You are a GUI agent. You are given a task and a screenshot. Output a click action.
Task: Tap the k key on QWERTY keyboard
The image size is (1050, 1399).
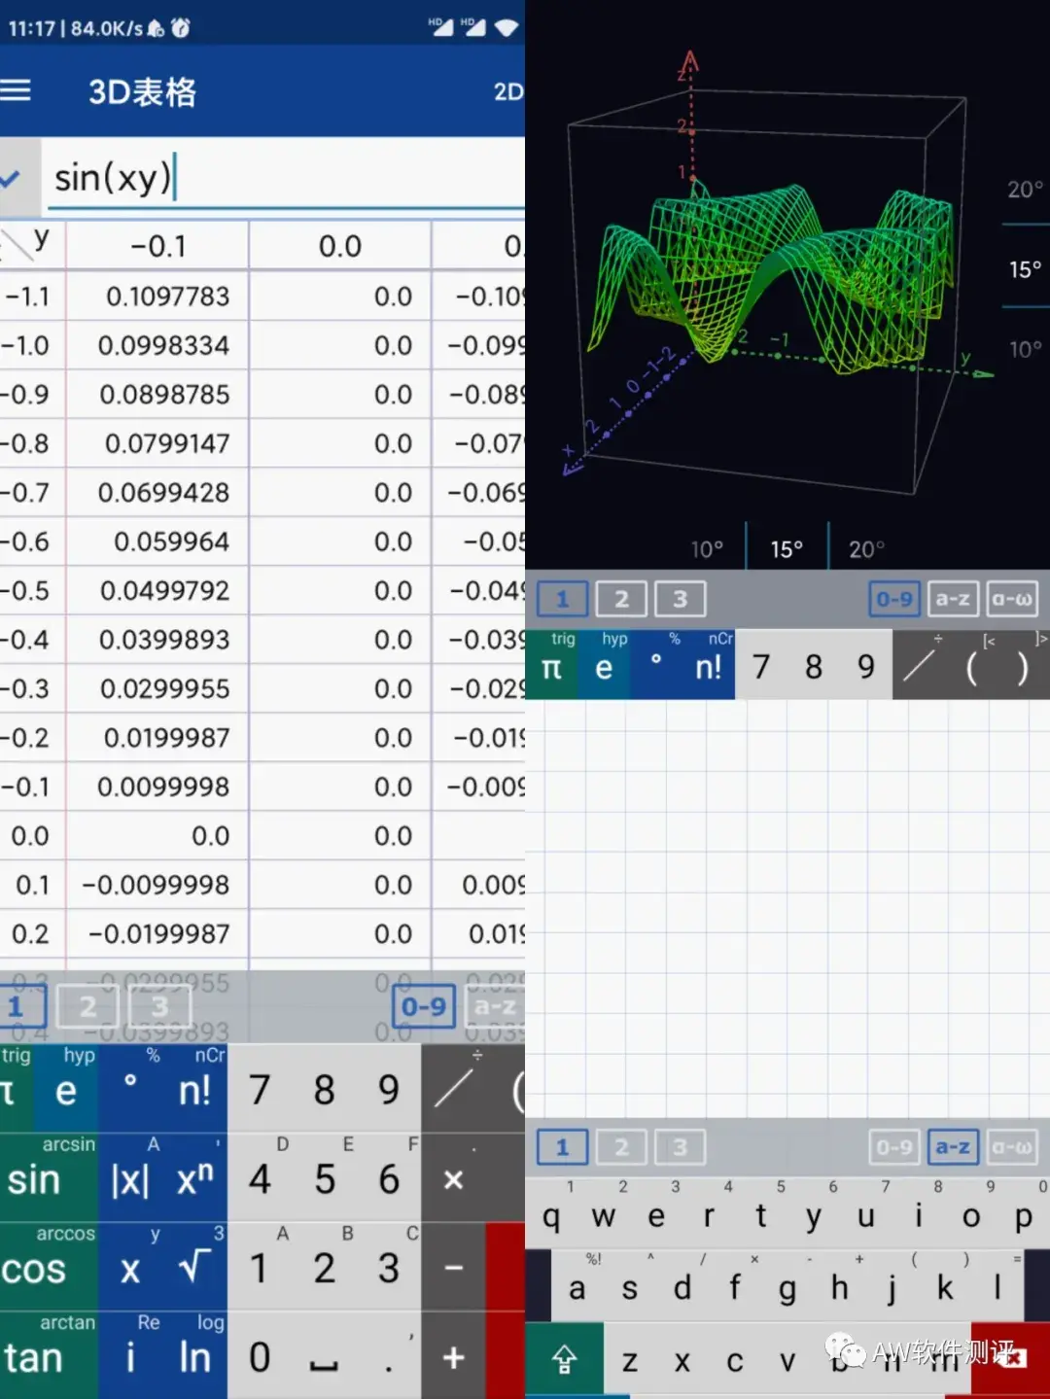pos(945,1287)
